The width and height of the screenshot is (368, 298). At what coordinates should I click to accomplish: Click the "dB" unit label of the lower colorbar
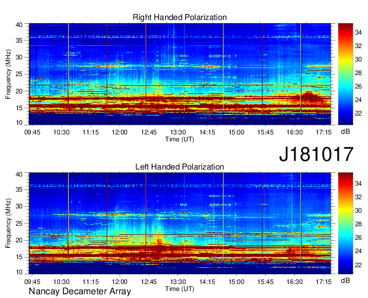(345, 280)
